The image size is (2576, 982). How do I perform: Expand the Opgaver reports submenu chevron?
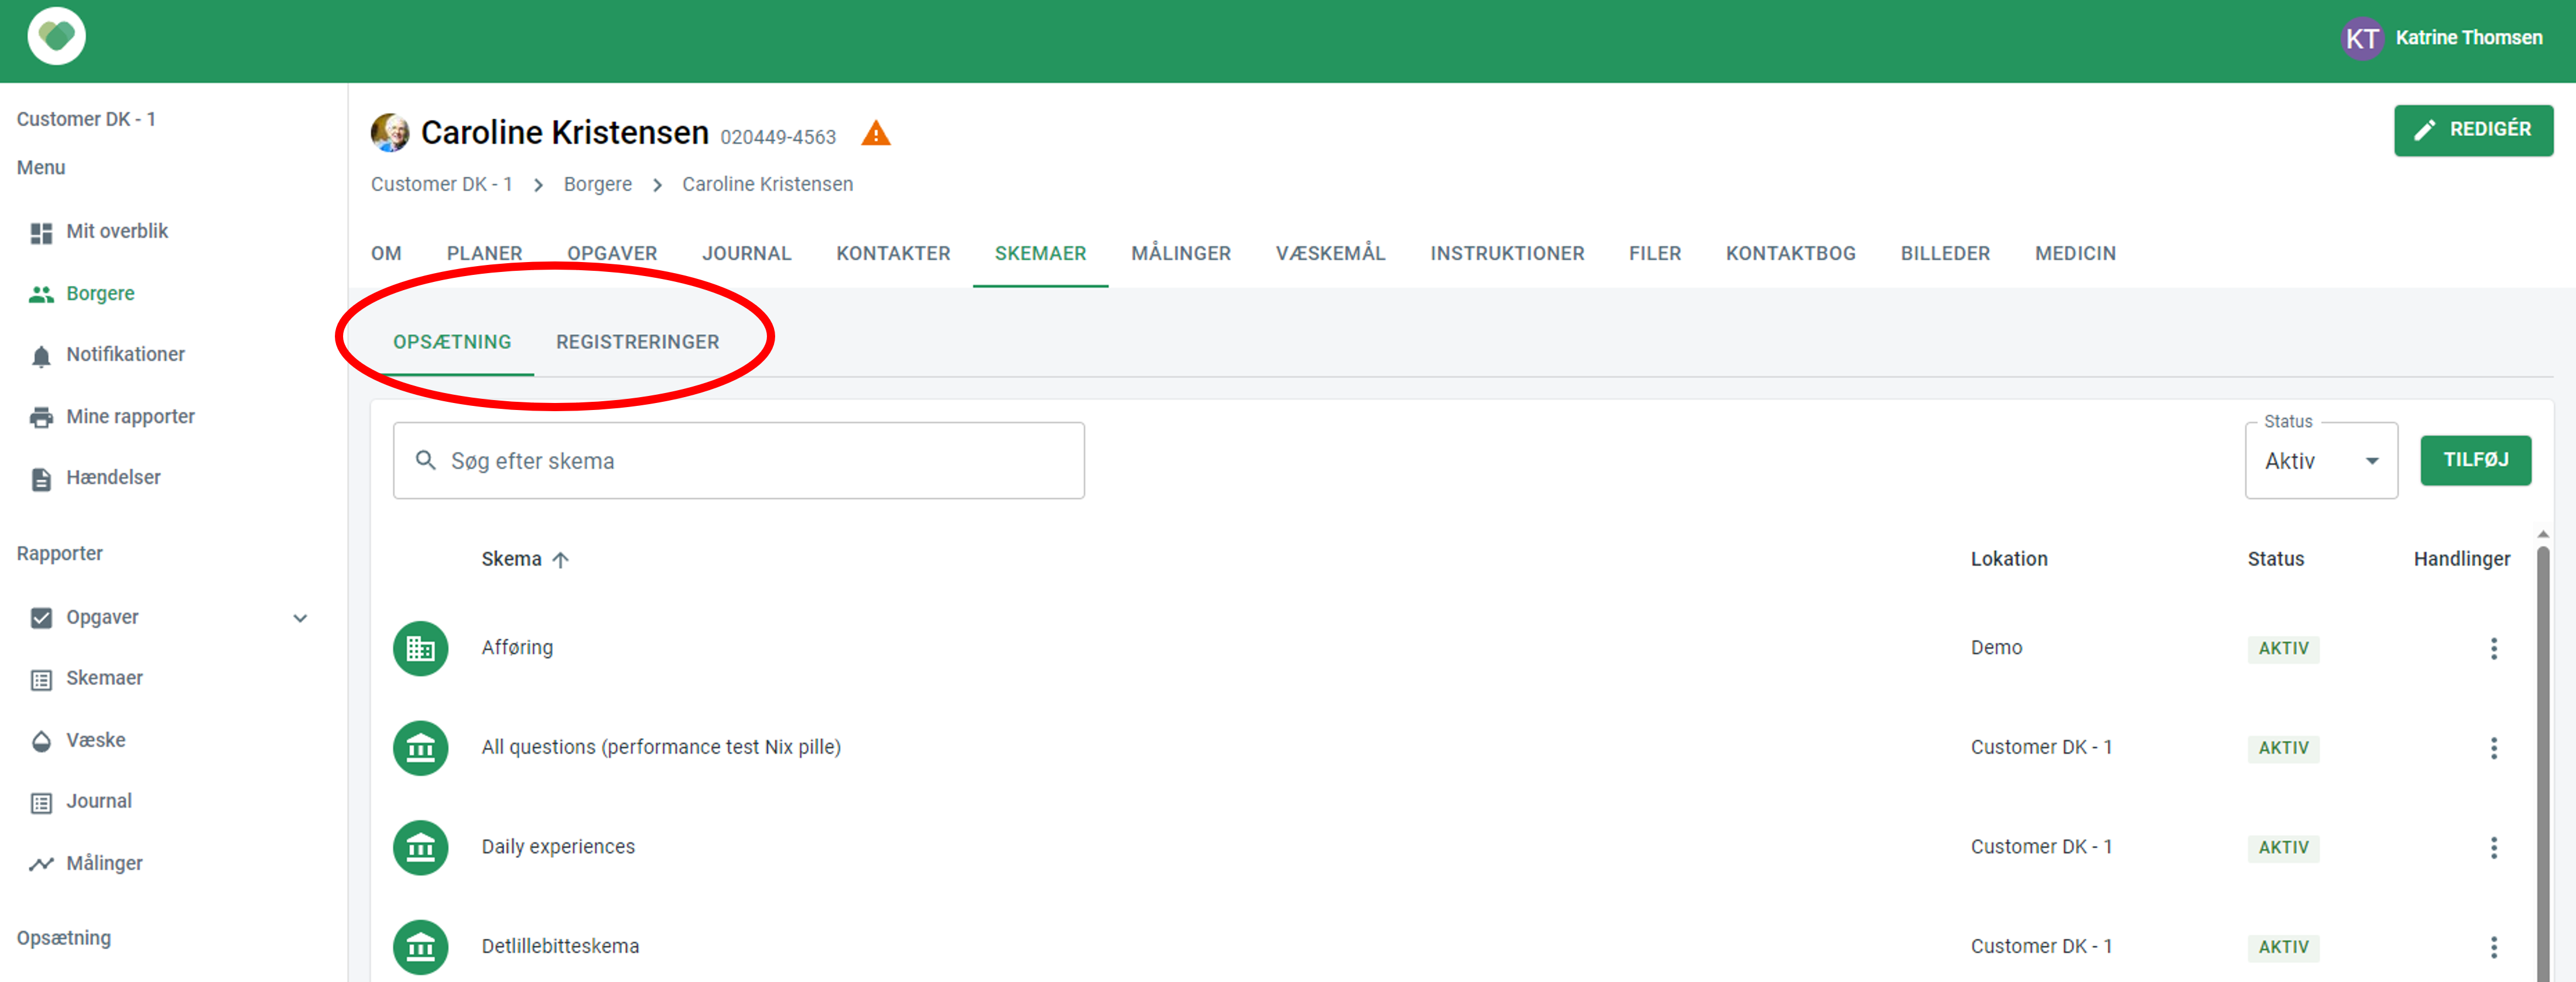[x=300, y=618]
